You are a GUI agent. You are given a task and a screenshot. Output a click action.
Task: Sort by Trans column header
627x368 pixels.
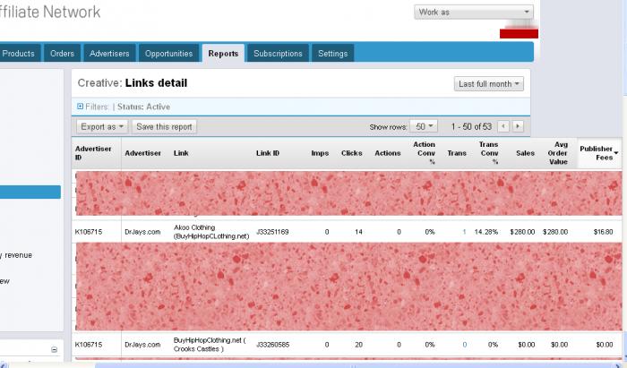457,153
